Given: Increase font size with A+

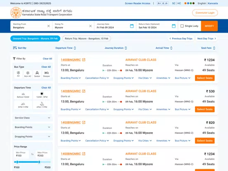Looking at the screenshot, I should [159, 3].
